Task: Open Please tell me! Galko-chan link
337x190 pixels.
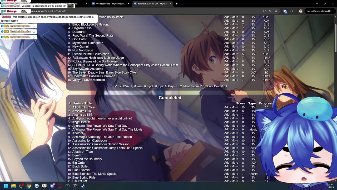Action: coord(91,54)
